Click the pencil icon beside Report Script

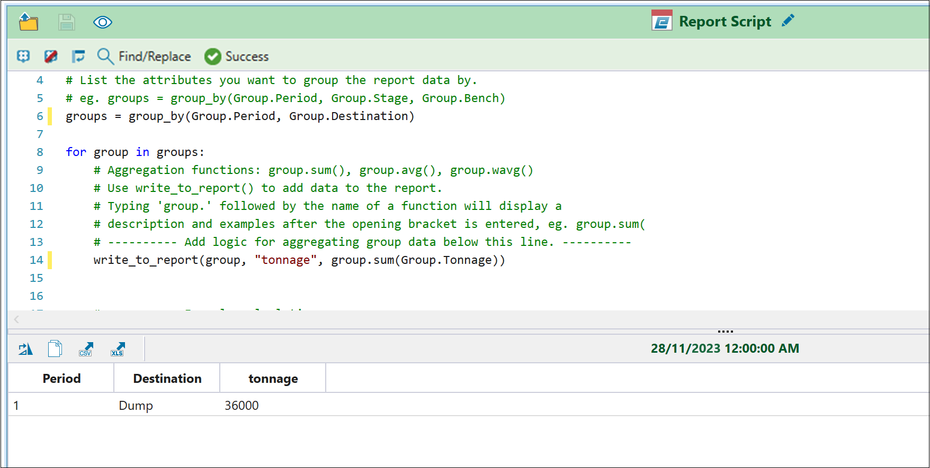pos(788,21)
